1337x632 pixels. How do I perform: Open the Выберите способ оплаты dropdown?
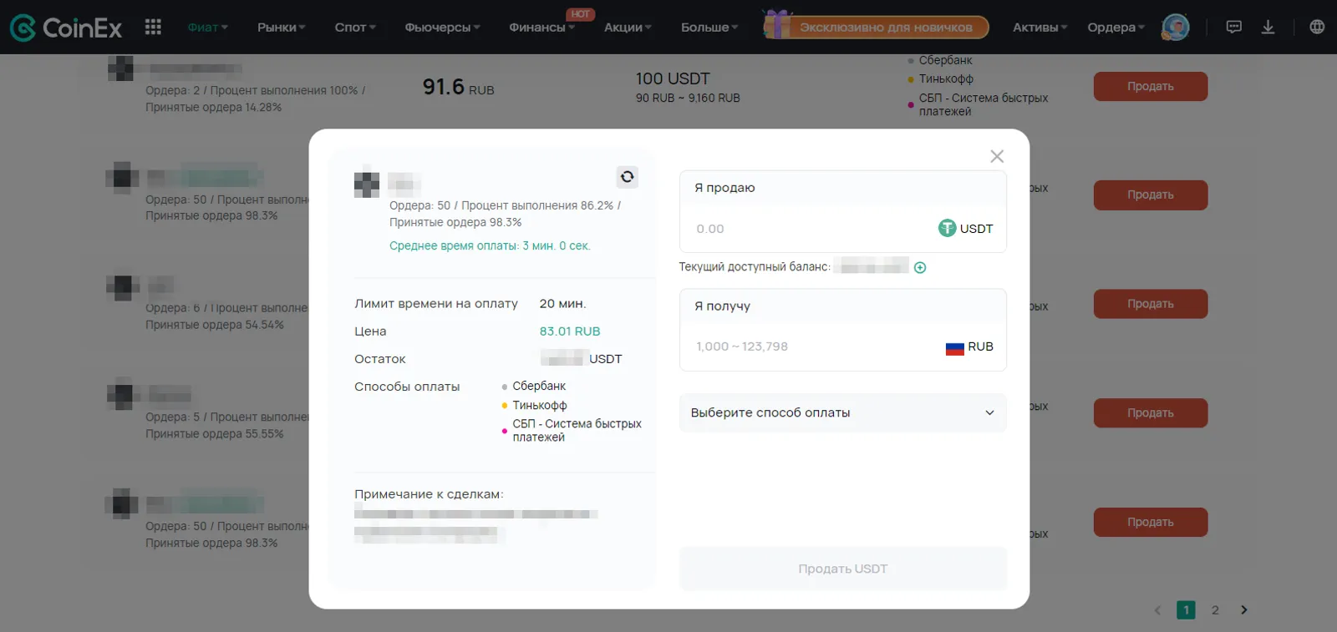842,412
